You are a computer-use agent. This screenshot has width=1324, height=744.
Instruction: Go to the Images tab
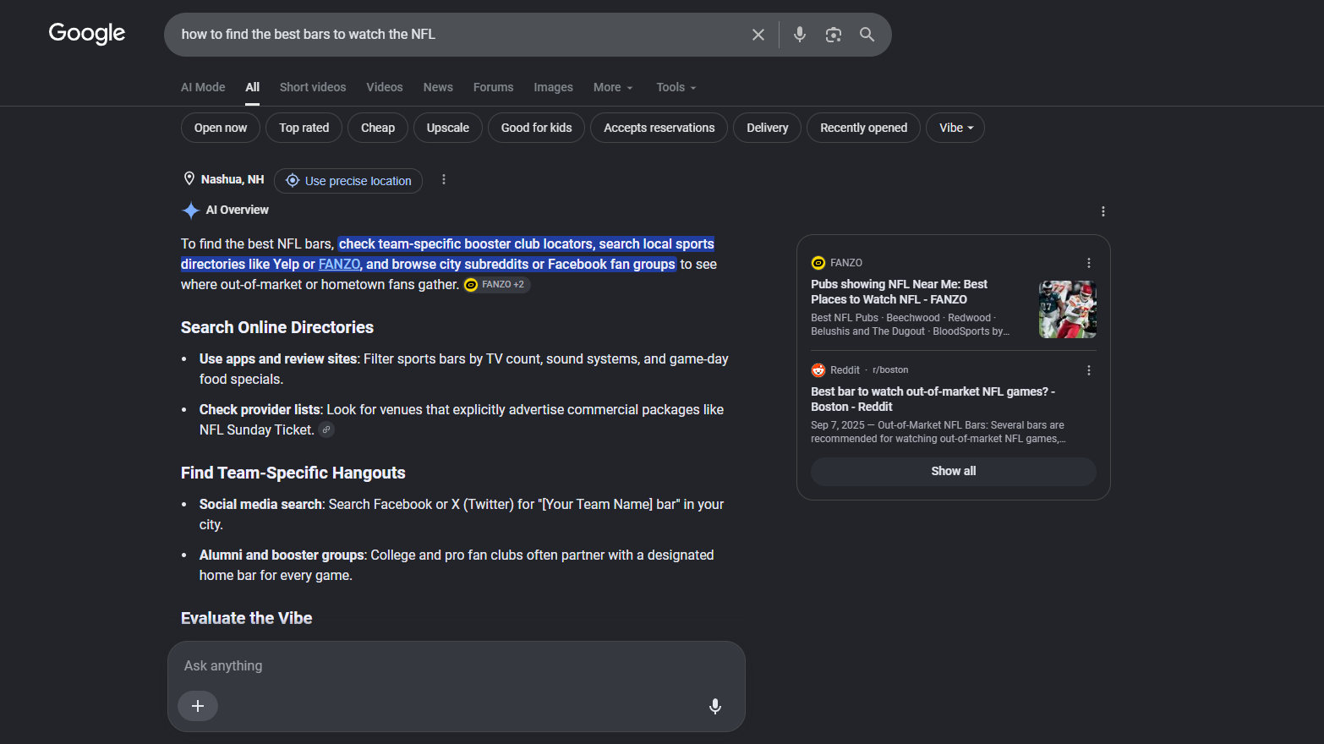[553, 87]
